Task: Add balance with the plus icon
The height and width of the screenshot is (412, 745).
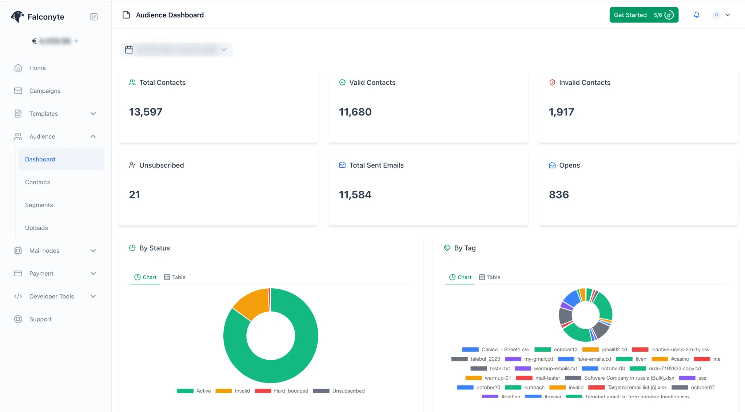Action: point(76,41)
